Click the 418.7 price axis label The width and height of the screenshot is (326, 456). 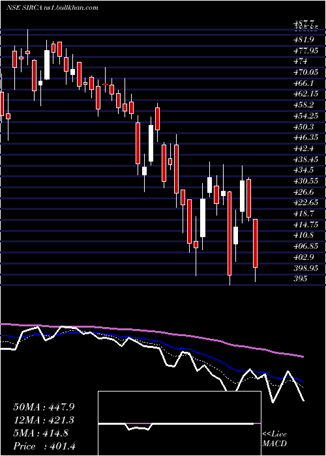click(305, 214)
